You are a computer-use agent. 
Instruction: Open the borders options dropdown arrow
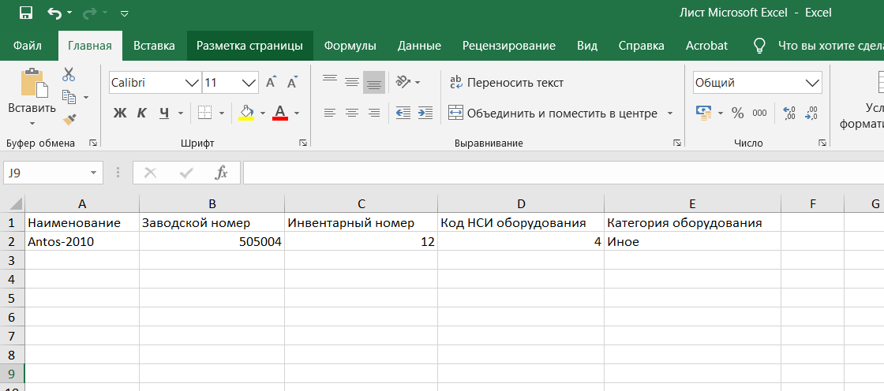pyautogui.click(x=222, y=114)
